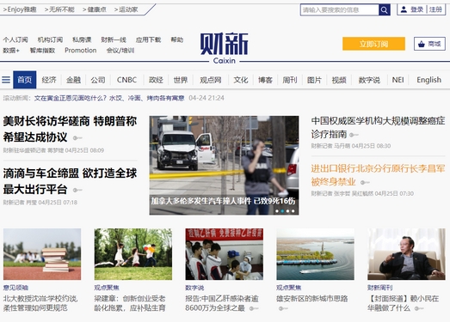This screenshot has width=450, height=322.
Task: Open the 财新一线 link
Action: coord(114,39)
